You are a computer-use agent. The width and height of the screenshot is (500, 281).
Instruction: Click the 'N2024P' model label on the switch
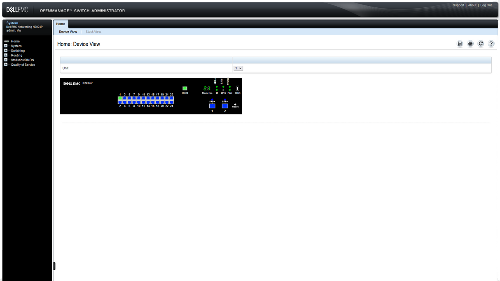pyautogui.click(x=87, y=83)
